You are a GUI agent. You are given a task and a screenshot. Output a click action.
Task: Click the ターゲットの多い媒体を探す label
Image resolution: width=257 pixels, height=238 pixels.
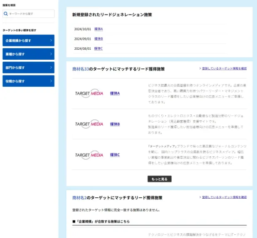(x=20, y=30)
